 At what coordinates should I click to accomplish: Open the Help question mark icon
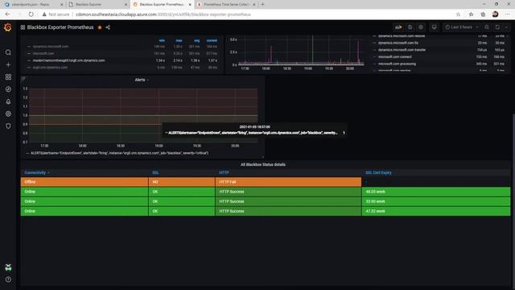[x=8, y=280]
